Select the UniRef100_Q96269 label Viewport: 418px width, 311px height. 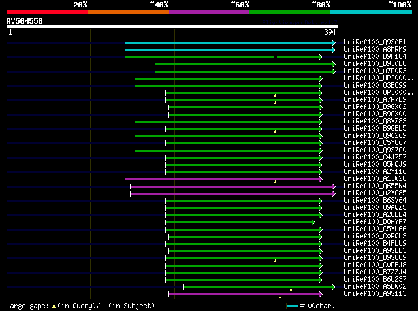375,136
